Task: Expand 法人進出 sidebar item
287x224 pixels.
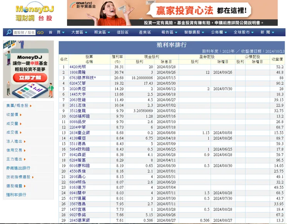Action: (x=16, y=141)
